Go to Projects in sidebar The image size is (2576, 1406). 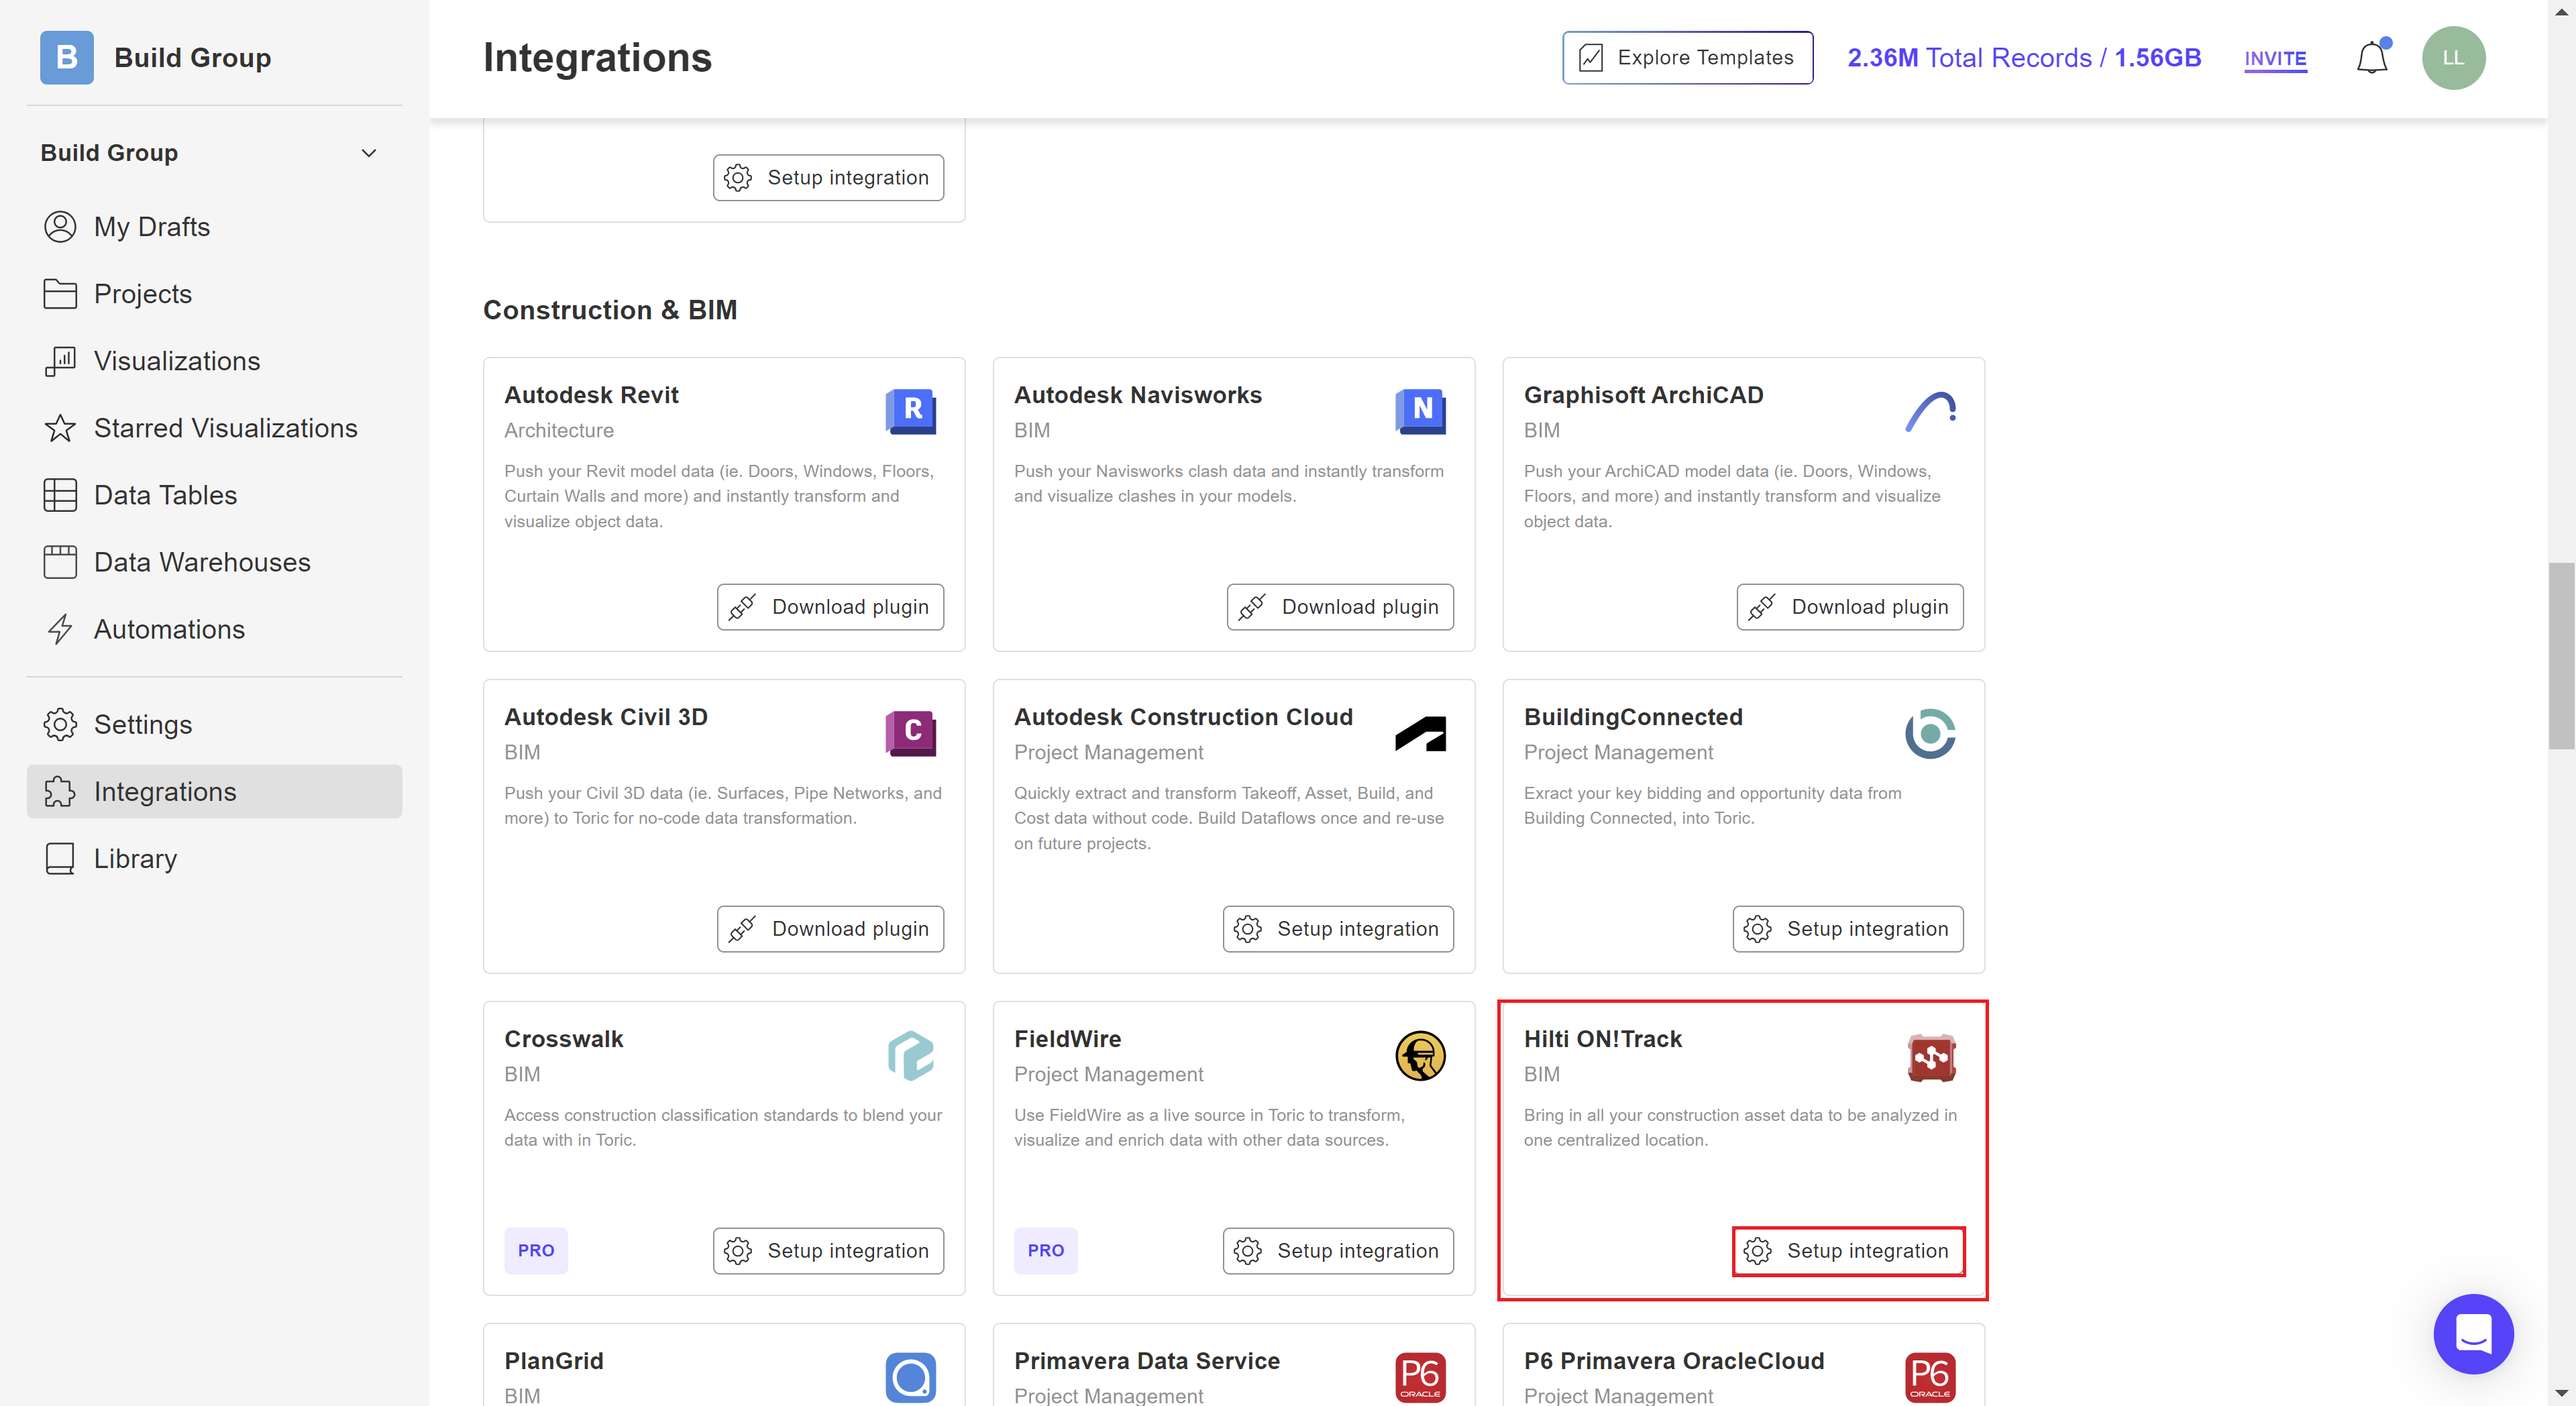(x=214, y=294)
